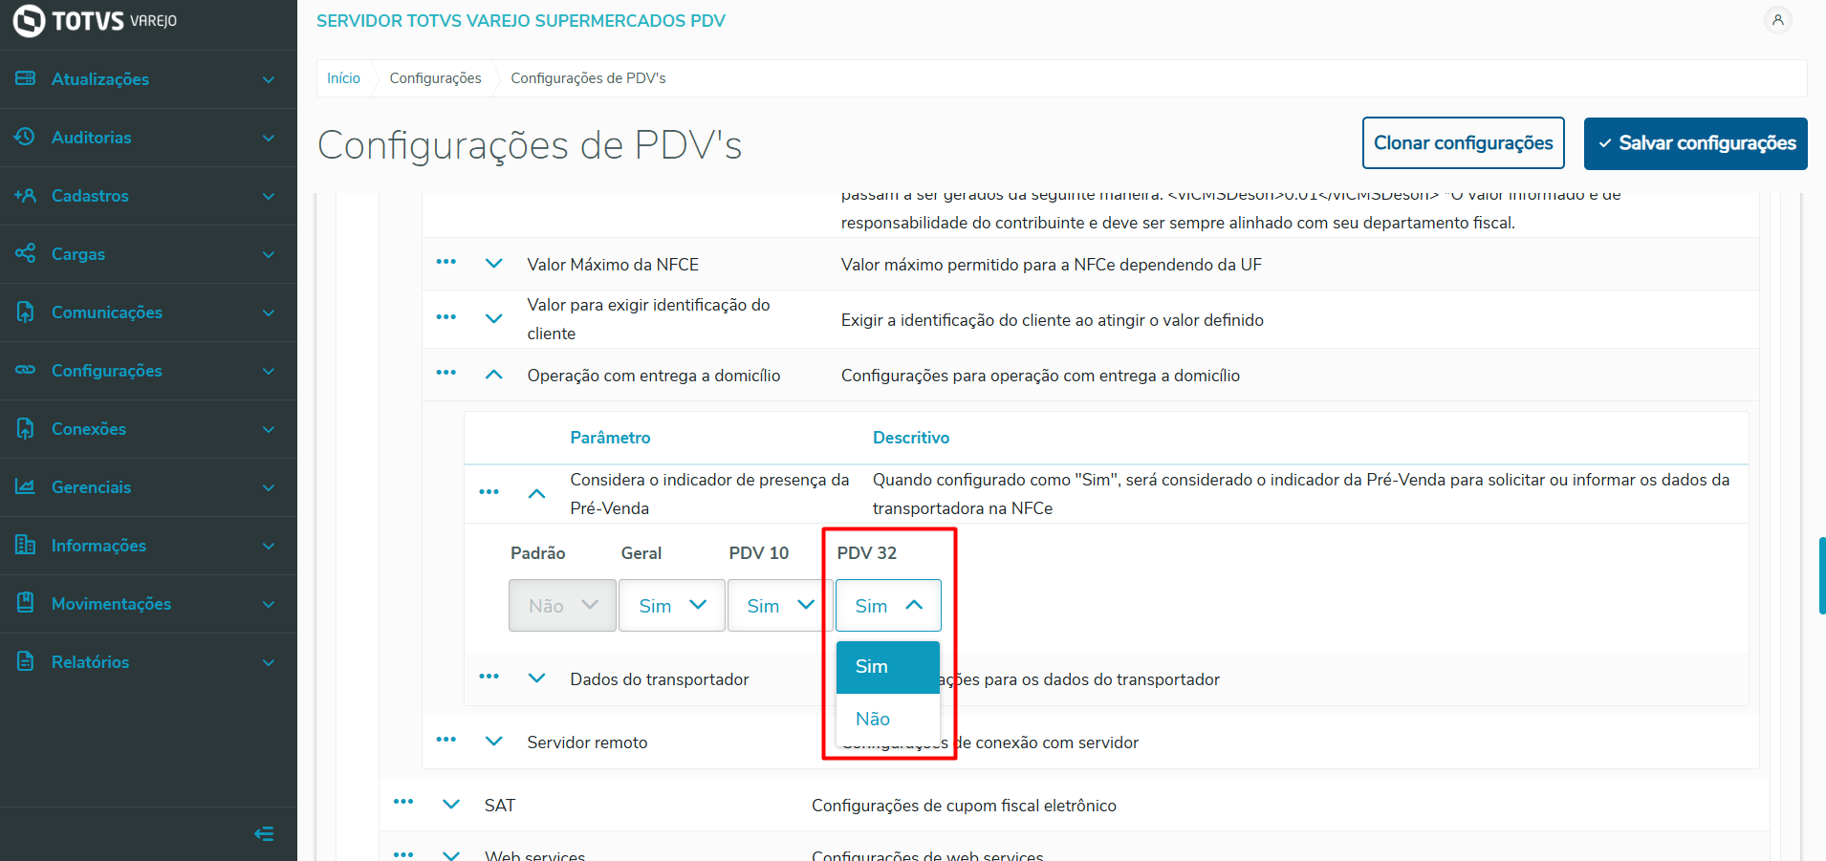Expand the Dados do transportador row
This screenshot has width=1826, height=861.
click(x=537, y=678)
